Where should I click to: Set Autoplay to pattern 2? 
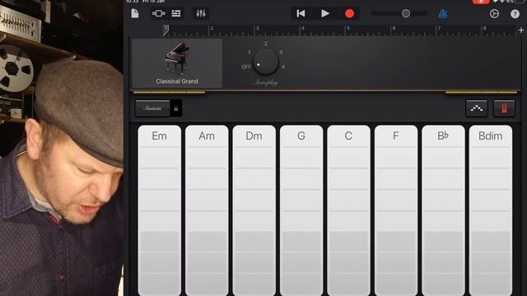click(x=265, y=44)
